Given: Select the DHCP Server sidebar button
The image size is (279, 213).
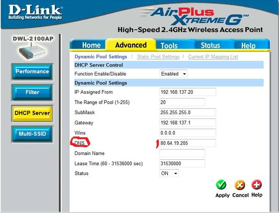Looking at the screenshot, I should click(32, 113).
